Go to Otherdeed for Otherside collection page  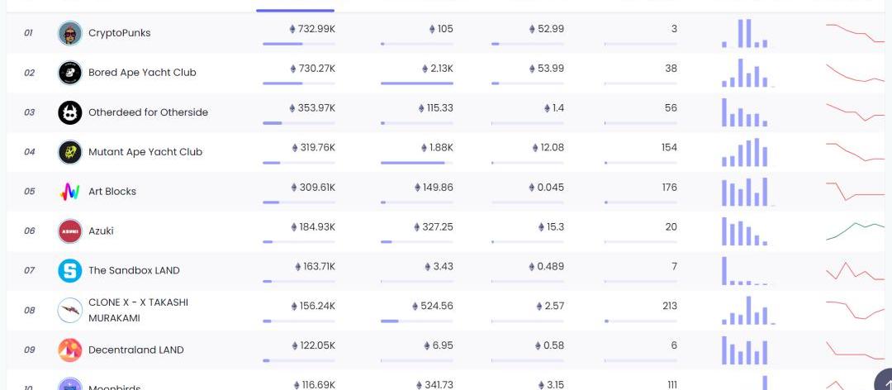148,112
